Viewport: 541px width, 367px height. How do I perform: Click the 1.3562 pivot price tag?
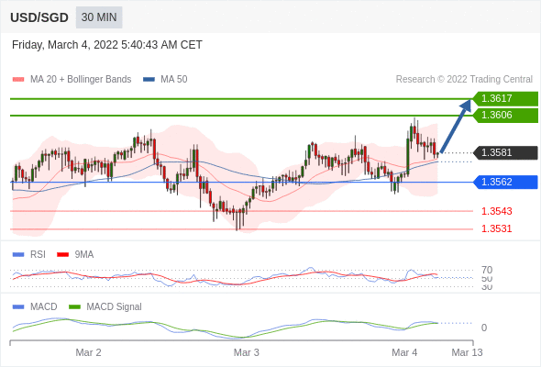[505, 182]
